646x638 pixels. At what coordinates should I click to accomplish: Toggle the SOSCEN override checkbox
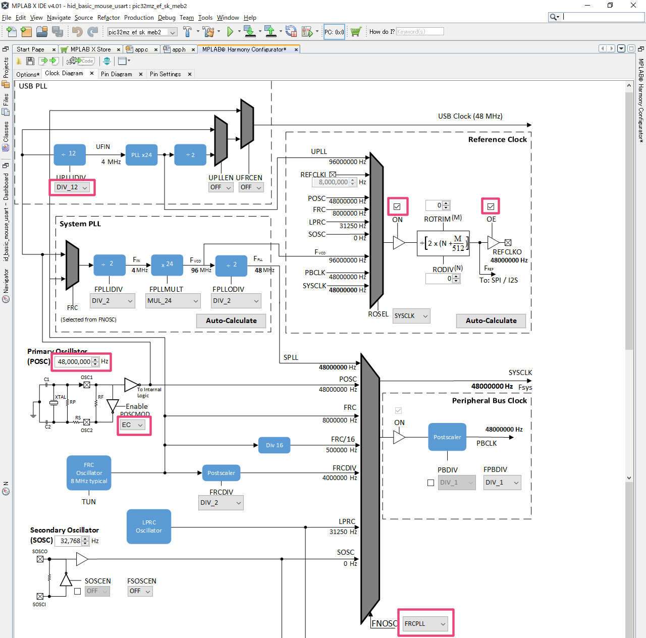point(77,591)
